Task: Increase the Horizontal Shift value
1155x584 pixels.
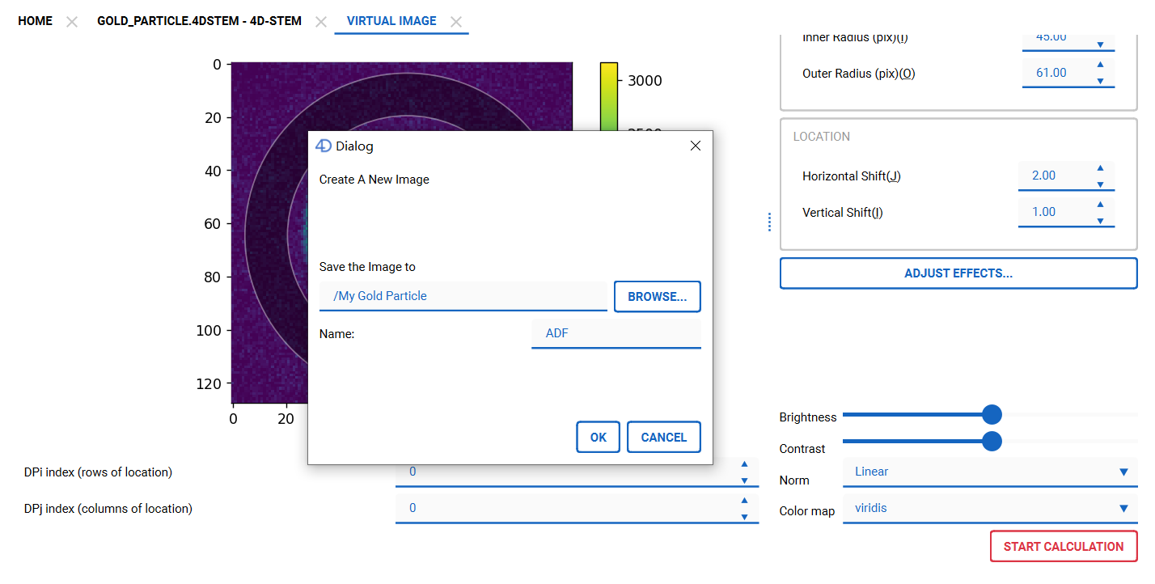Action: click(x=1100, y=167)
